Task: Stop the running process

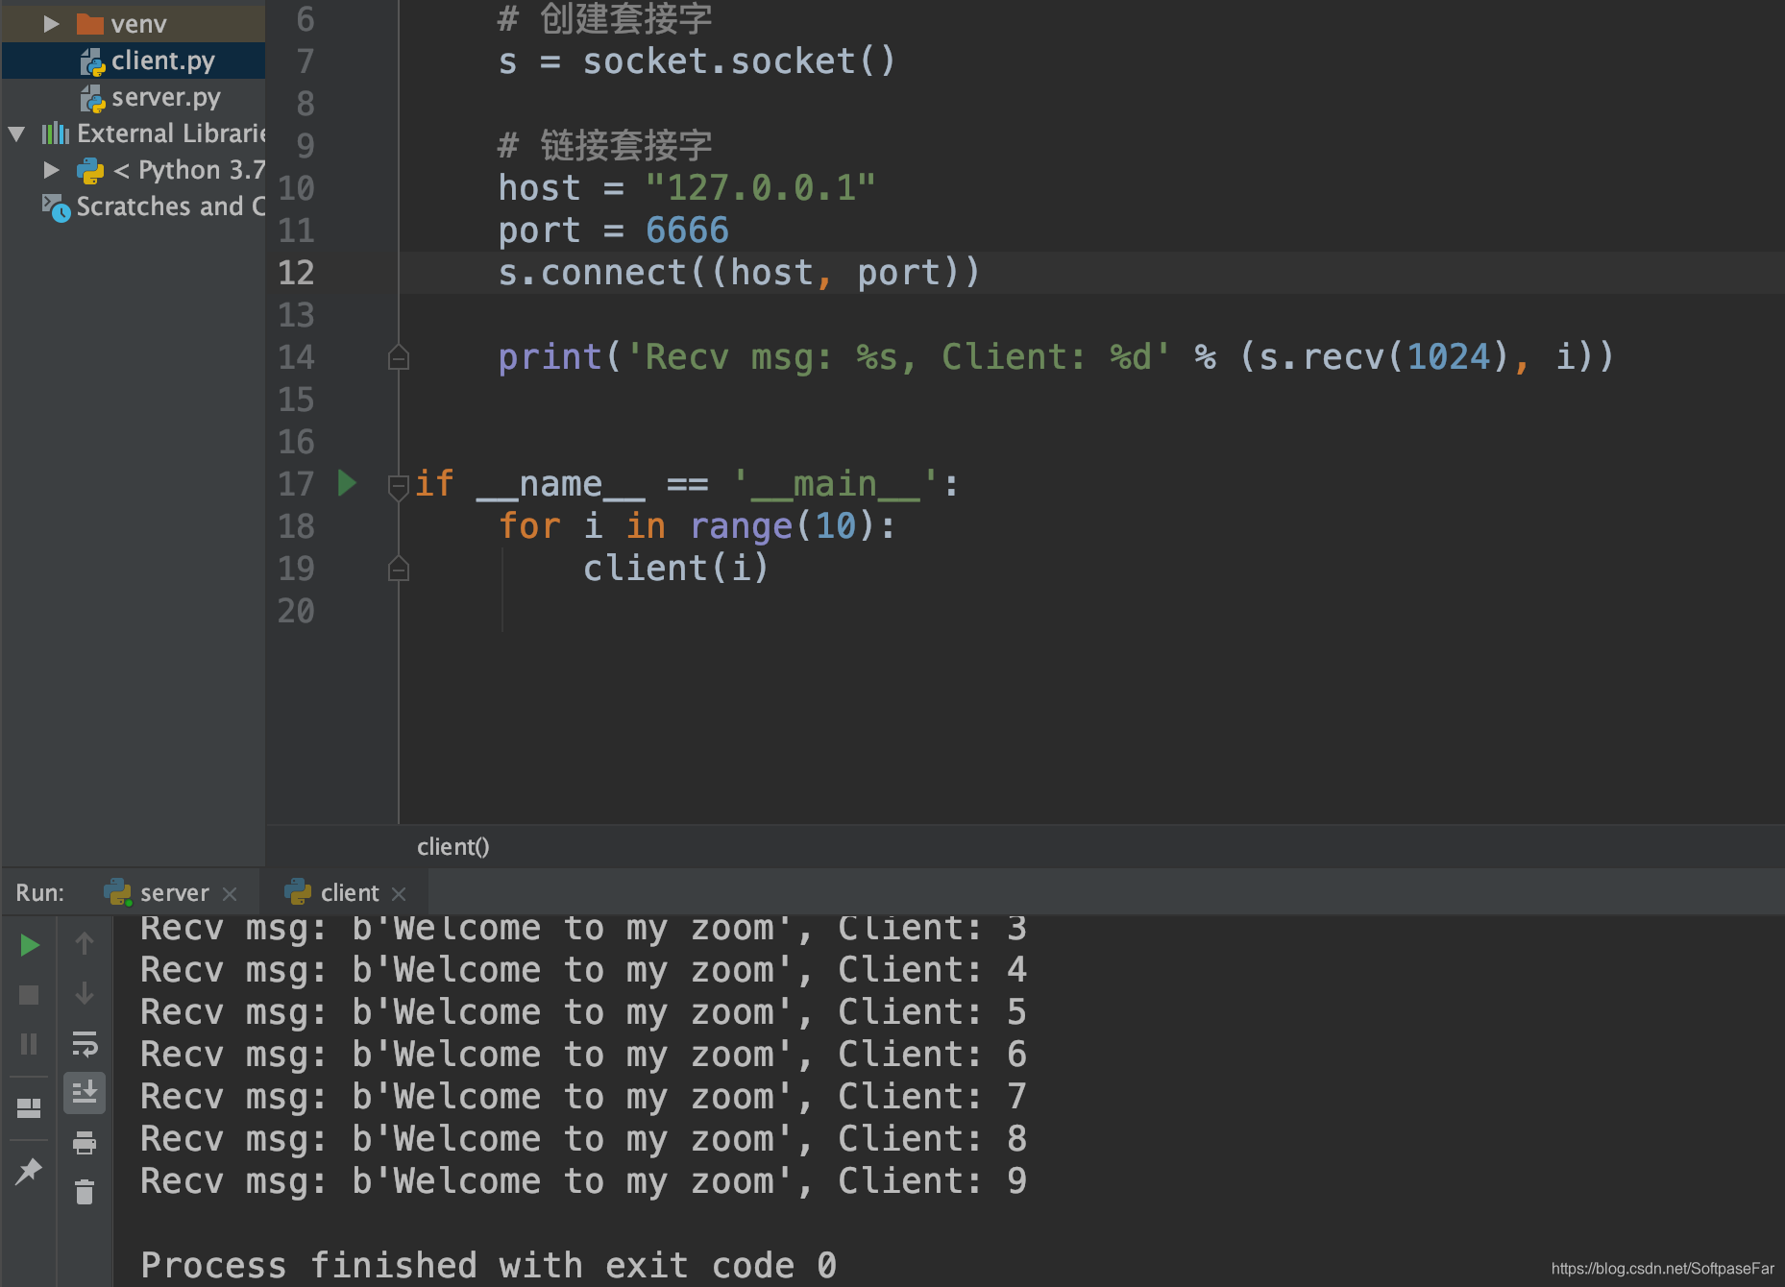Action: click(x=29, y=995)
